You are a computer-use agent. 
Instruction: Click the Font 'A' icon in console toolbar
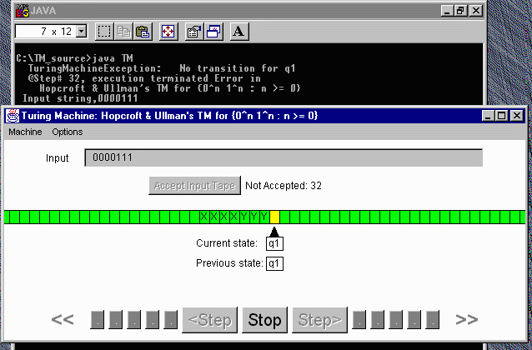click(238, 32)
